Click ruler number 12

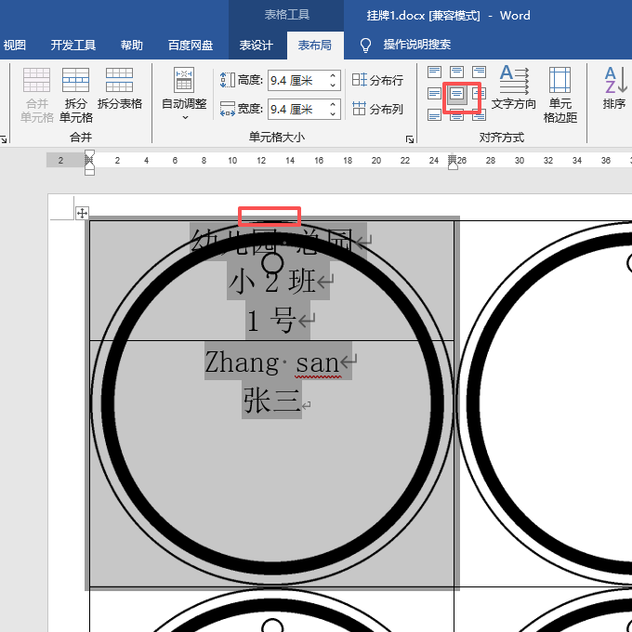point(261,161)
